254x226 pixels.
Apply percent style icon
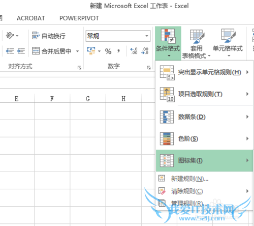click(x=108, y=51)
